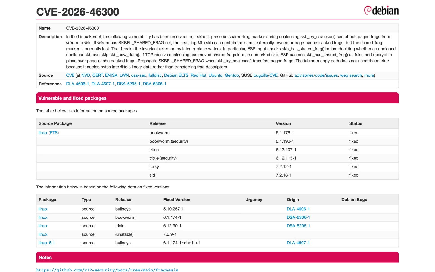Image resolution: width=435 pixels, height=272 pixels.
Task: Open the CERT source link
Action: 98,75
